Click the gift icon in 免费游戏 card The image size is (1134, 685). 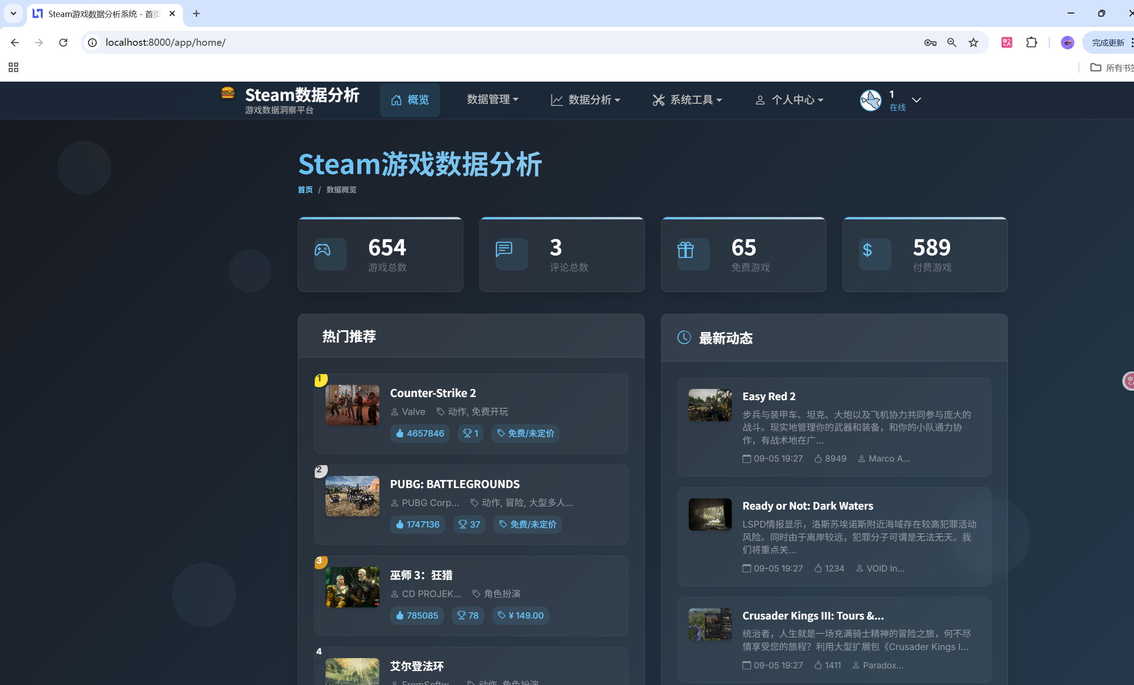pyautogui.click(x=685, y=250)
